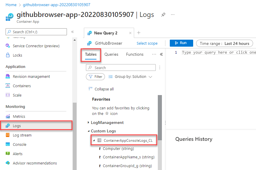Screen dimensions: 256x170
Task: Click the Alerts icon in sidebar
Action: (8, 154)
